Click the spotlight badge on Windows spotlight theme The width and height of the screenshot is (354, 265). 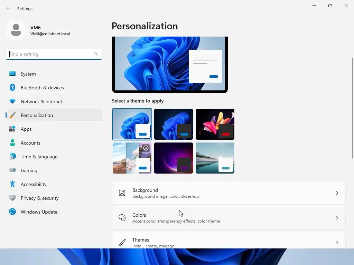tap(146, 148)
